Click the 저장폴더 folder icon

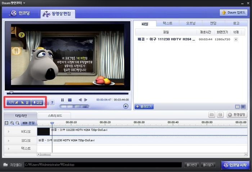[5, 165]
